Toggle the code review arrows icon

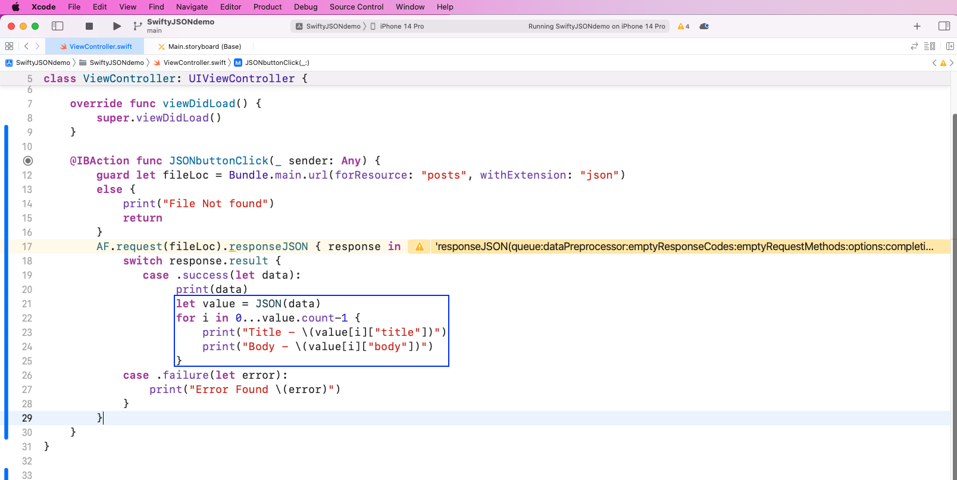tap(914, 46)
